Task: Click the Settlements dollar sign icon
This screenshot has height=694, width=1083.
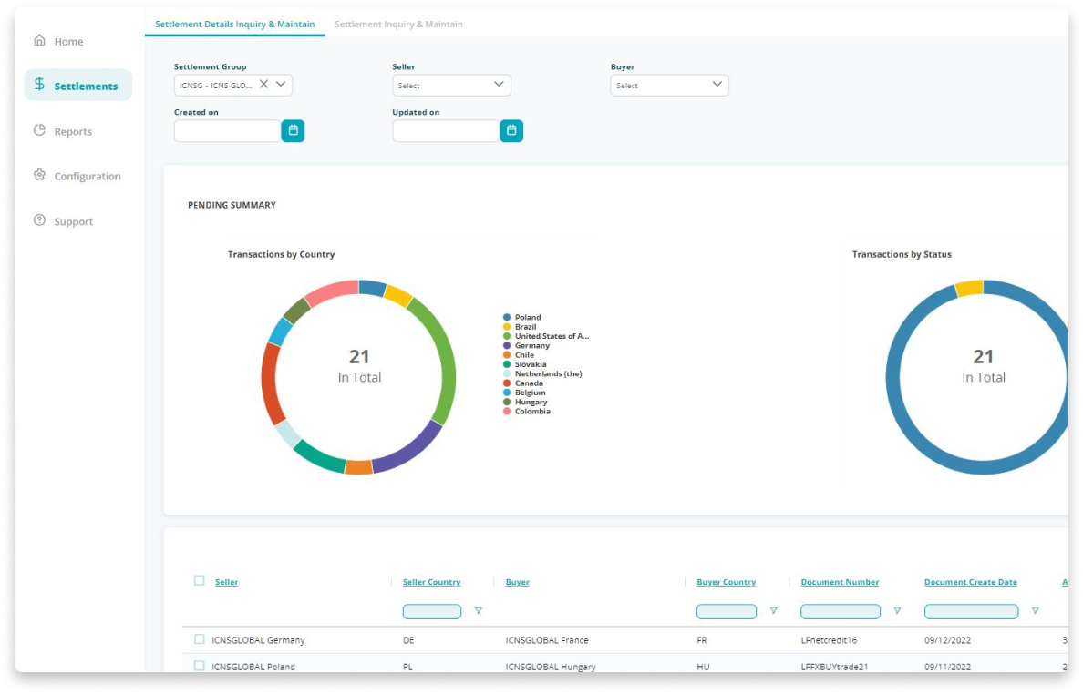Action: point(39,85)
